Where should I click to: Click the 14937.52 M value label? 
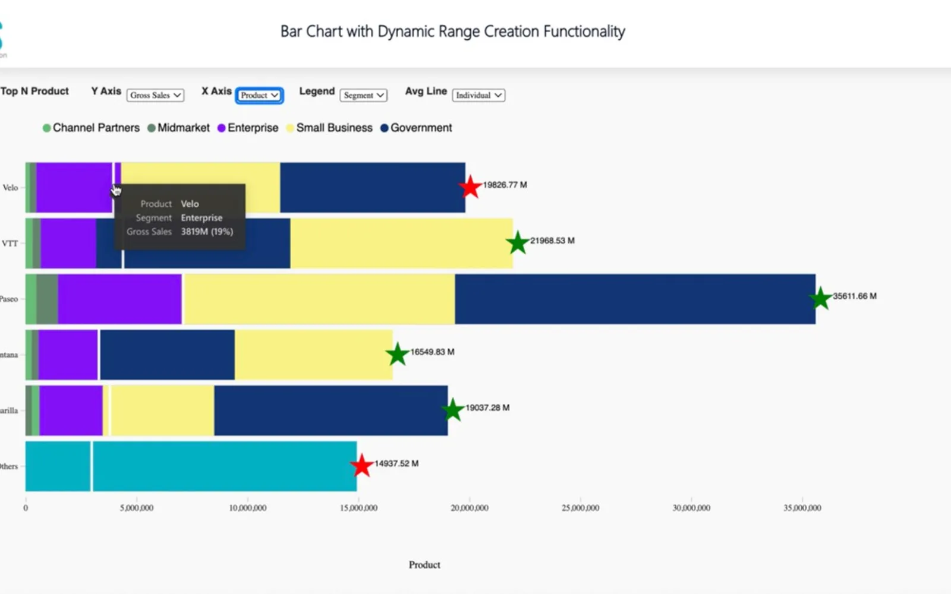coord(396,463)
